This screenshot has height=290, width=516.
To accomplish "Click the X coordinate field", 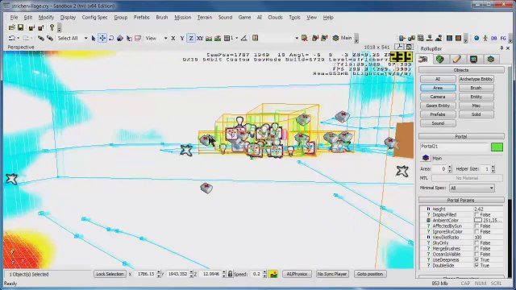I will pos(144,274).
